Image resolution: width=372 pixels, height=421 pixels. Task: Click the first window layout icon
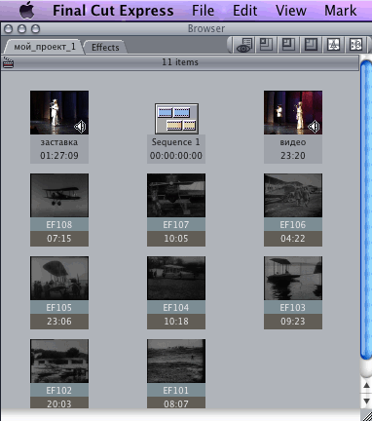tap(266, 45)
